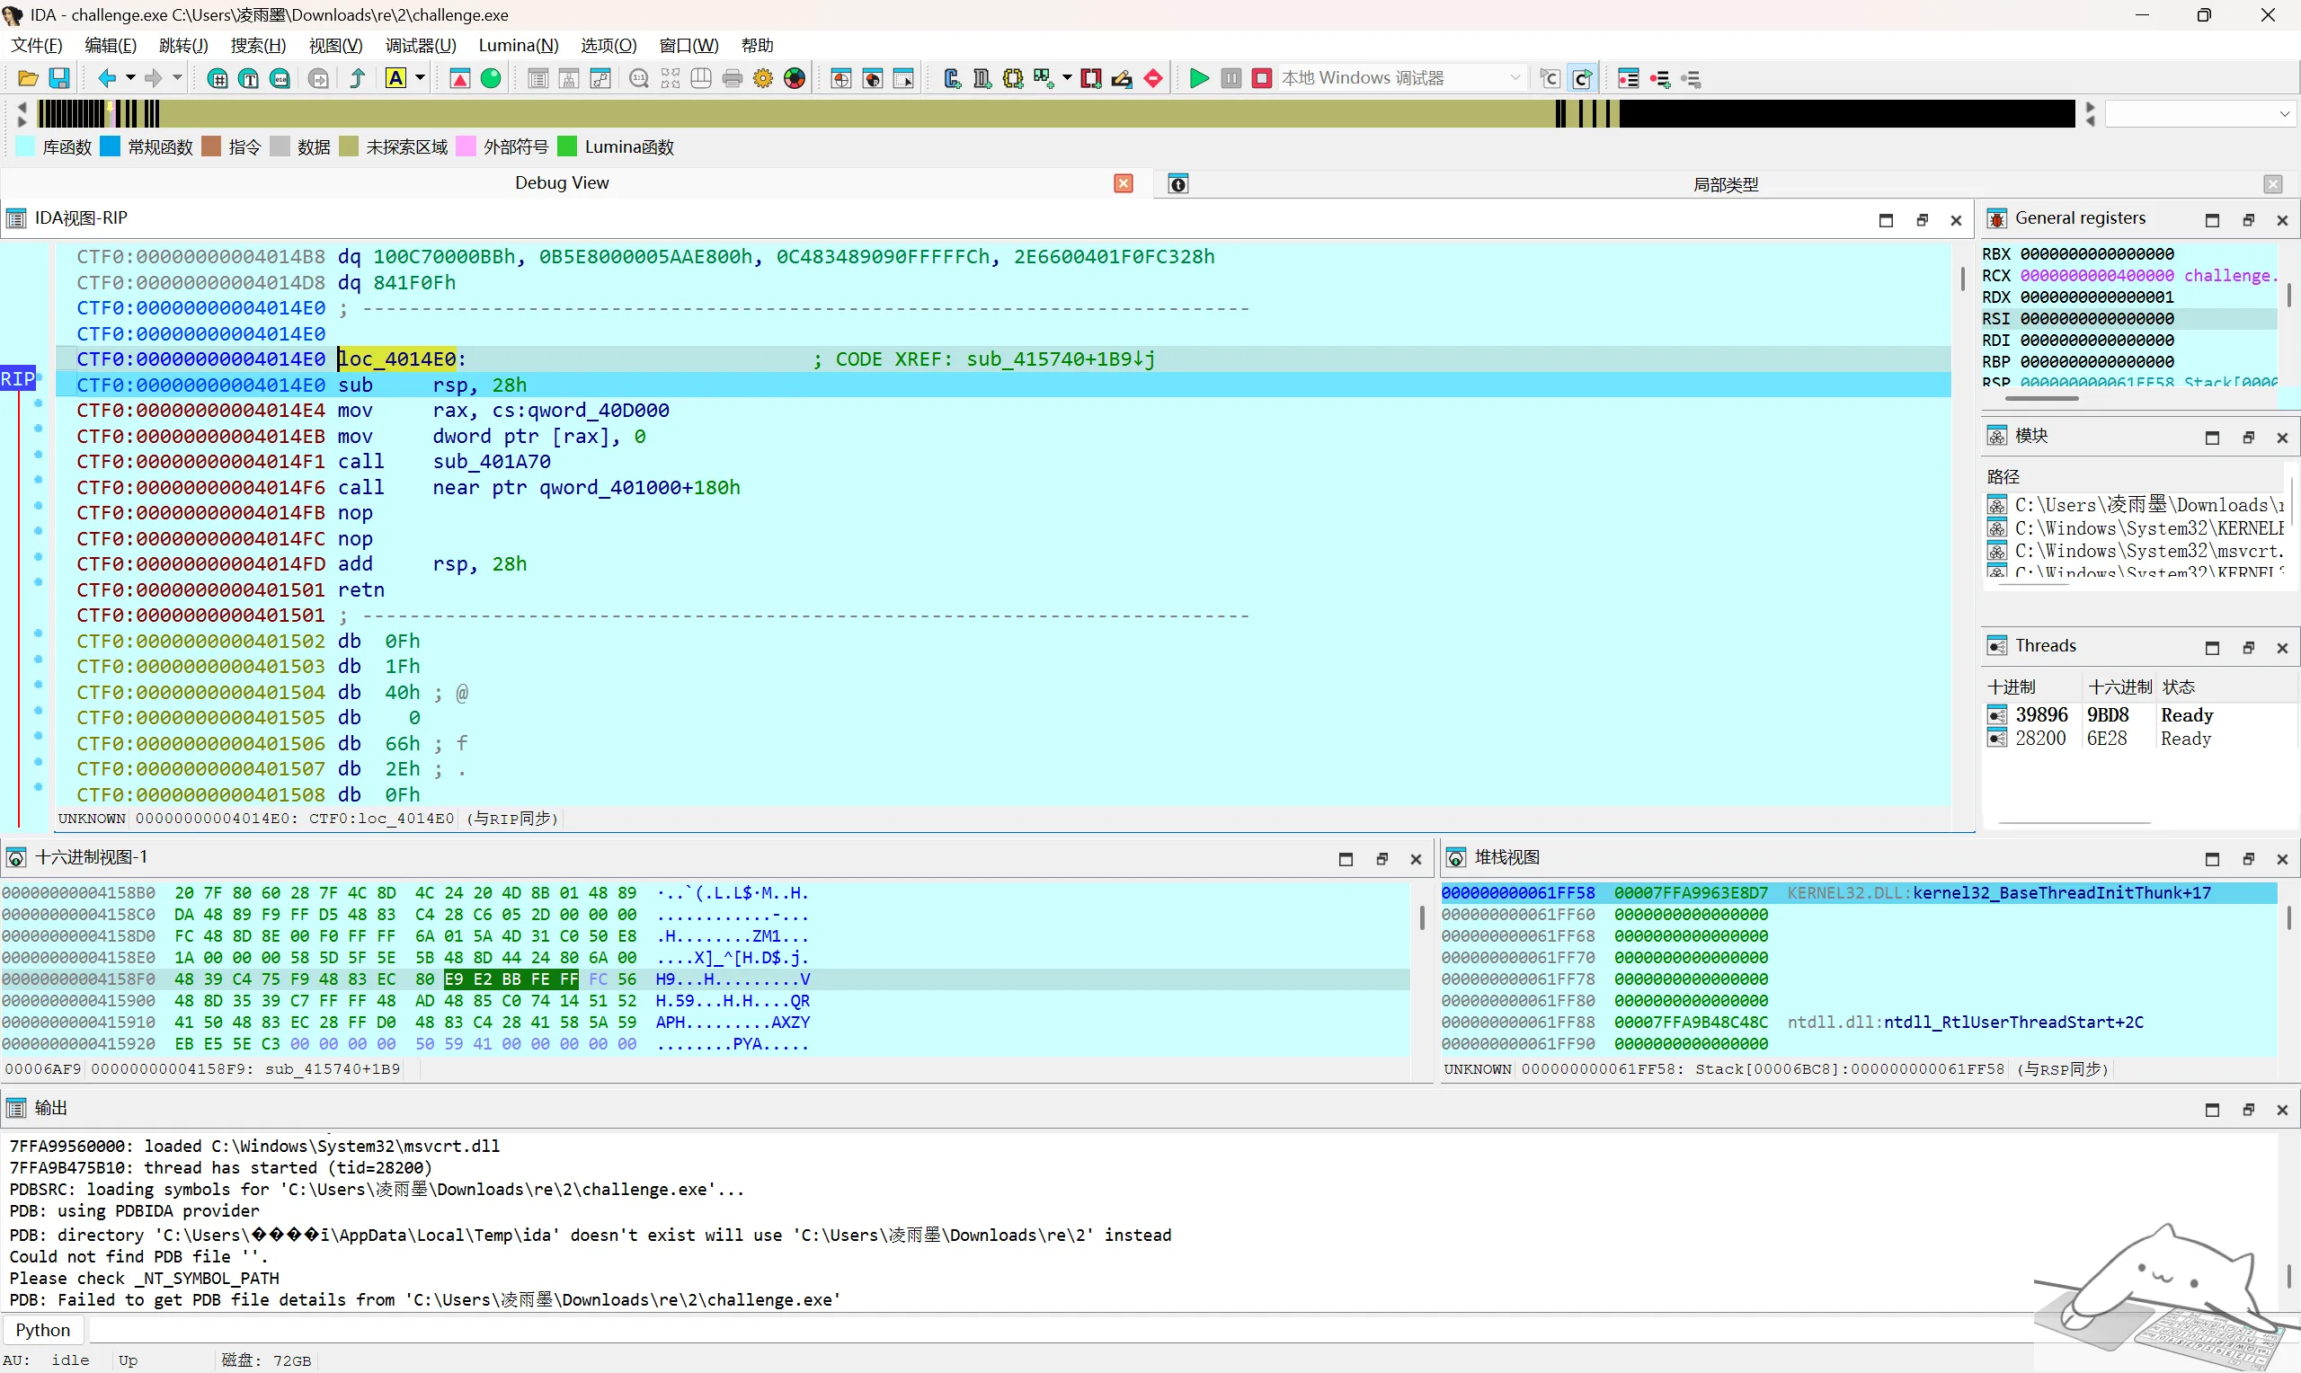Screen dimensions: 2301x1373
Task: Close the Debug View tab
Action: point(1124,183)
